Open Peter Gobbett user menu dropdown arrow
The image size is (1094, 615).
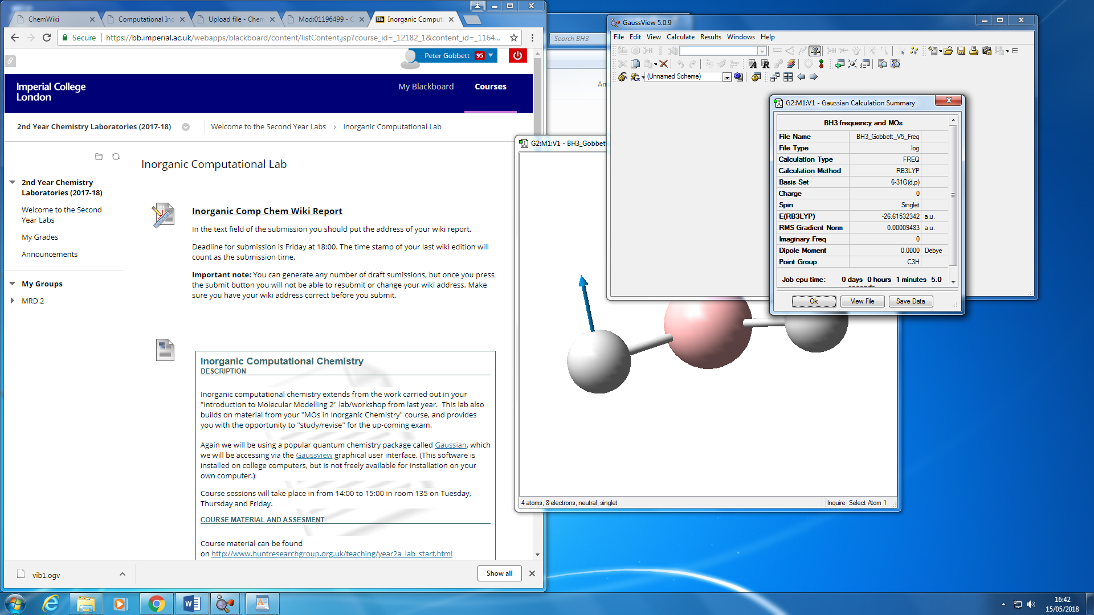[491, 55]
